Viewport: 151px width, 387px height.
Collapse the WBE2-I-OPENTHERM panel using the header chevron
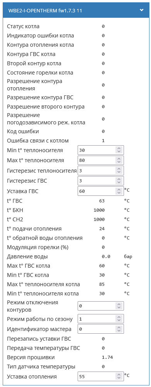141,10
